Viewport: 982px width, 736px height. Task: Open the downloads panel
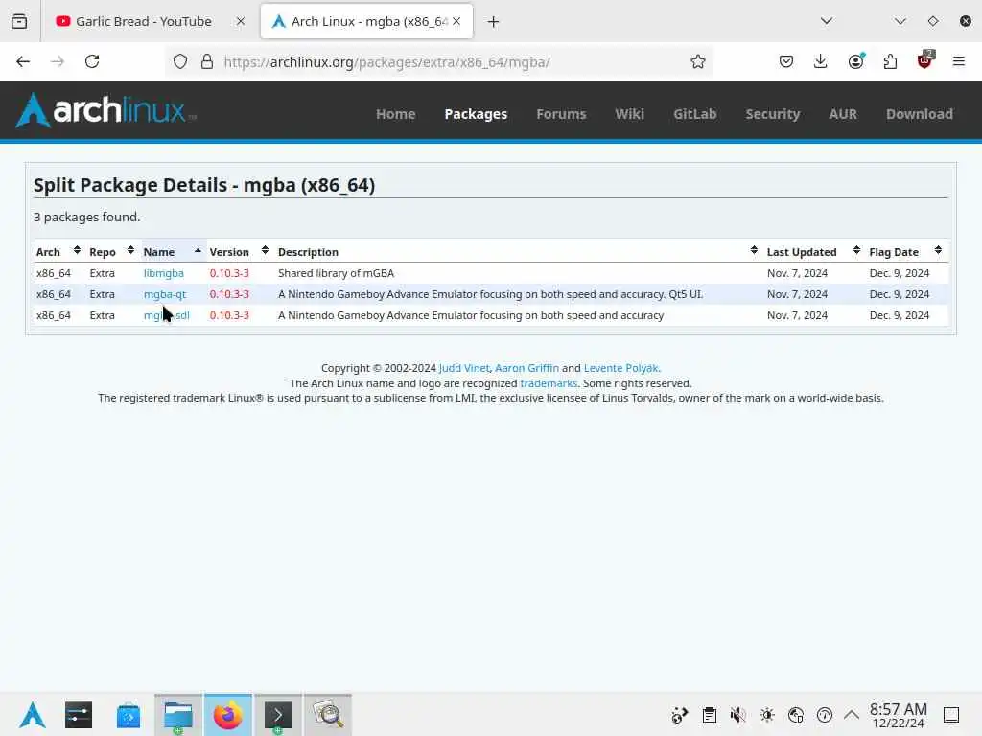pos(821,61)
